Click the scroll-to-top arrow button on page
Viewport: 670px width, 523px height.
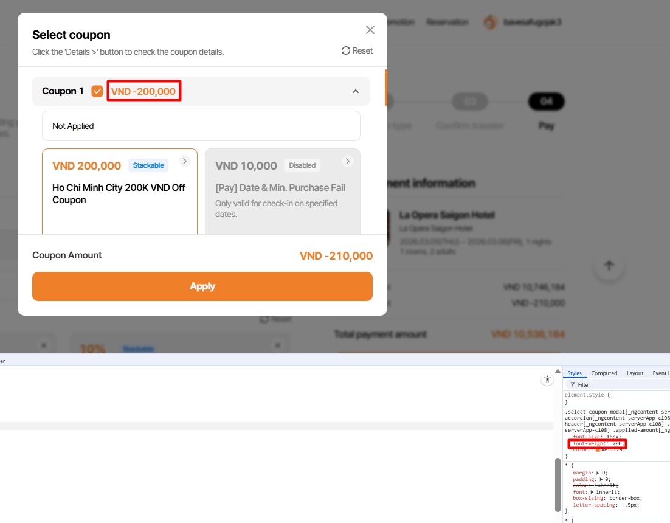click(x=609, y=266)
